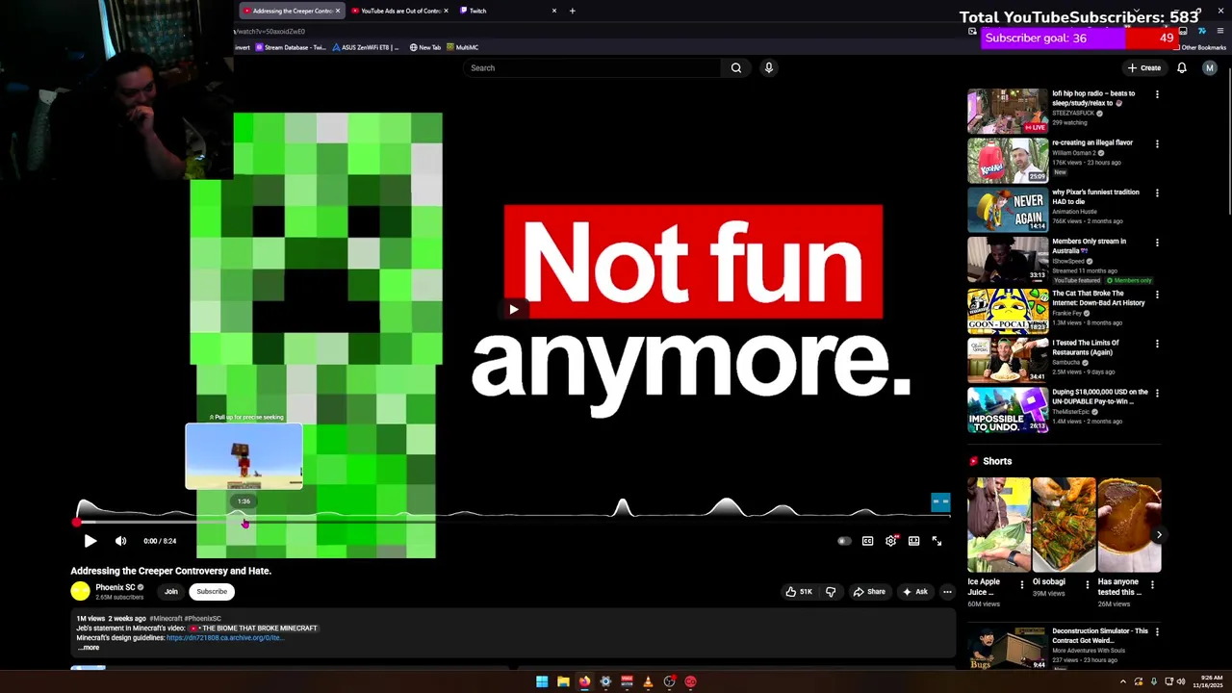
Task: Open the taskbar volume control
Action: (1180, 681)
